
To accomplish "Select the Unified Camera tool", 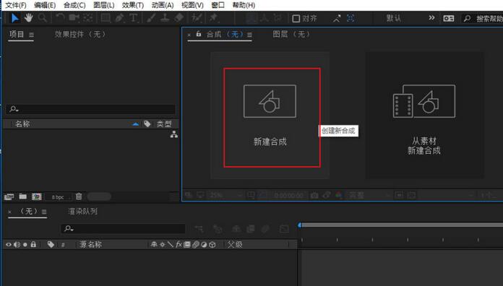I will click(74, 18).
